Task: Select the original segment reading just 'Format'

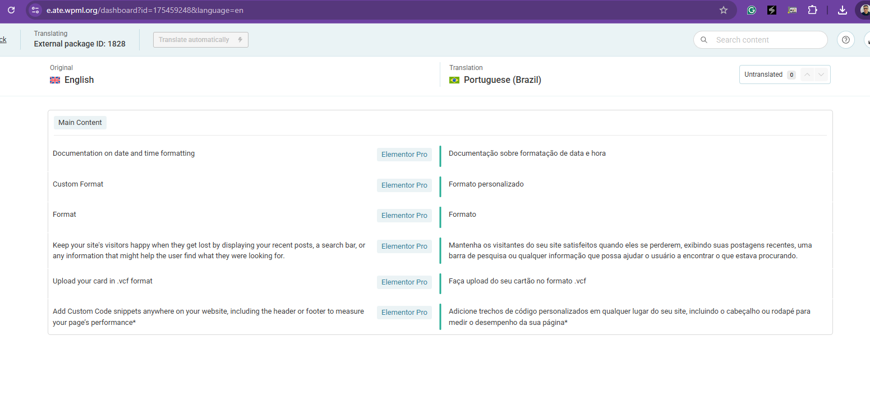Action: pos(65,215)
